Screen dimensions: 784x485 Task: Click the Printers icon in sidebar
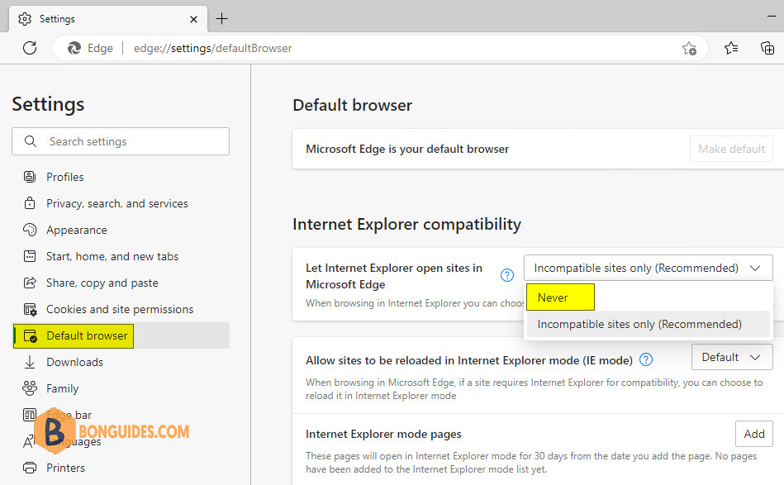point(30,468)
